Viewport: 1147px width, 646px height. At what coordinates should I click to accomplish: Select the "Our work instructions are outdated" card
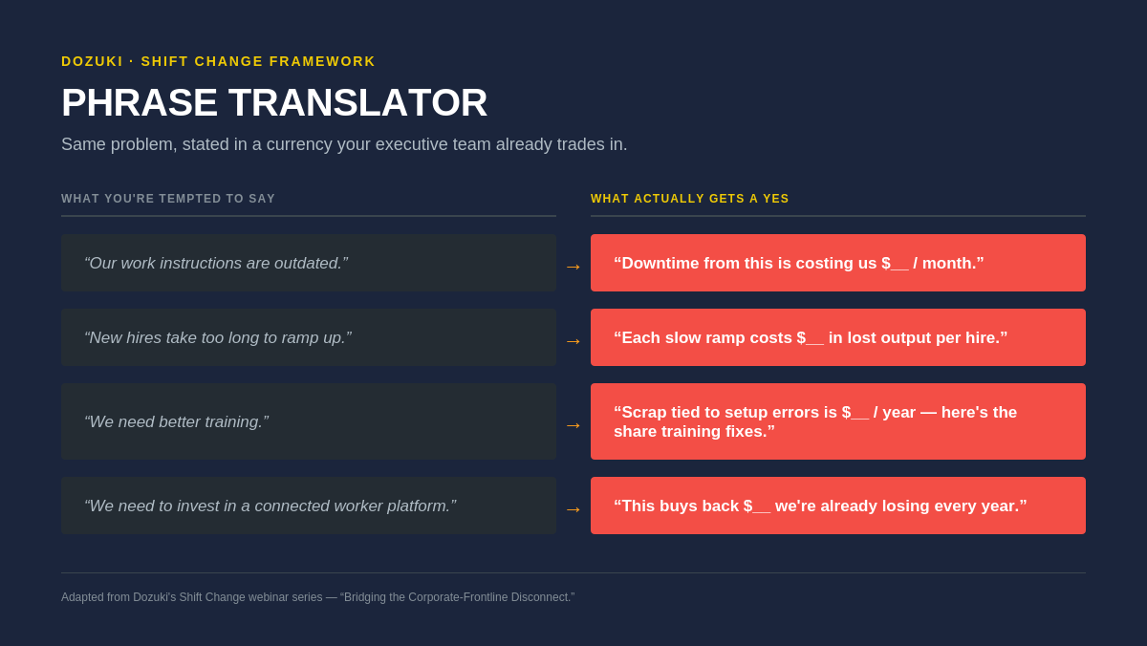point(309,263)
